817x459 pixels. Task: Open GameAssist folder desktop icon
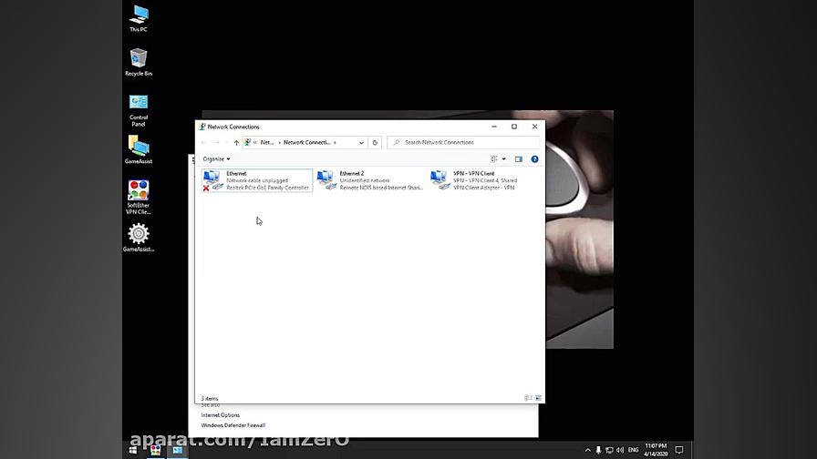coord(139,150)
